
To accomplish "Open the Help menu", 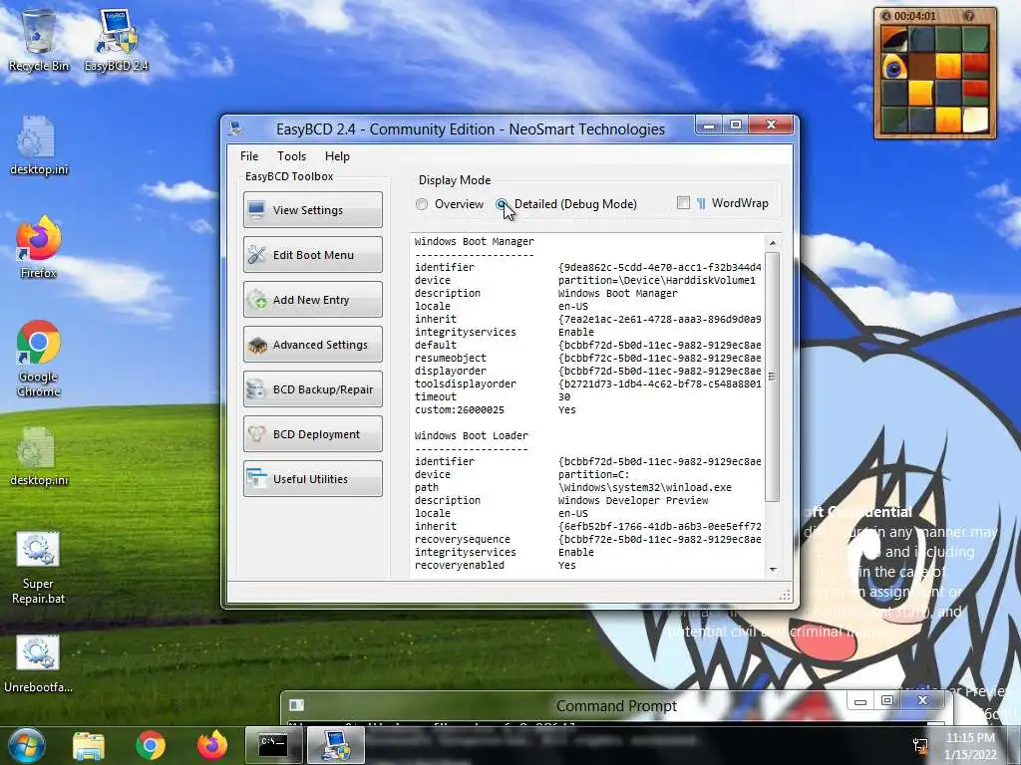I will point(337,156).
